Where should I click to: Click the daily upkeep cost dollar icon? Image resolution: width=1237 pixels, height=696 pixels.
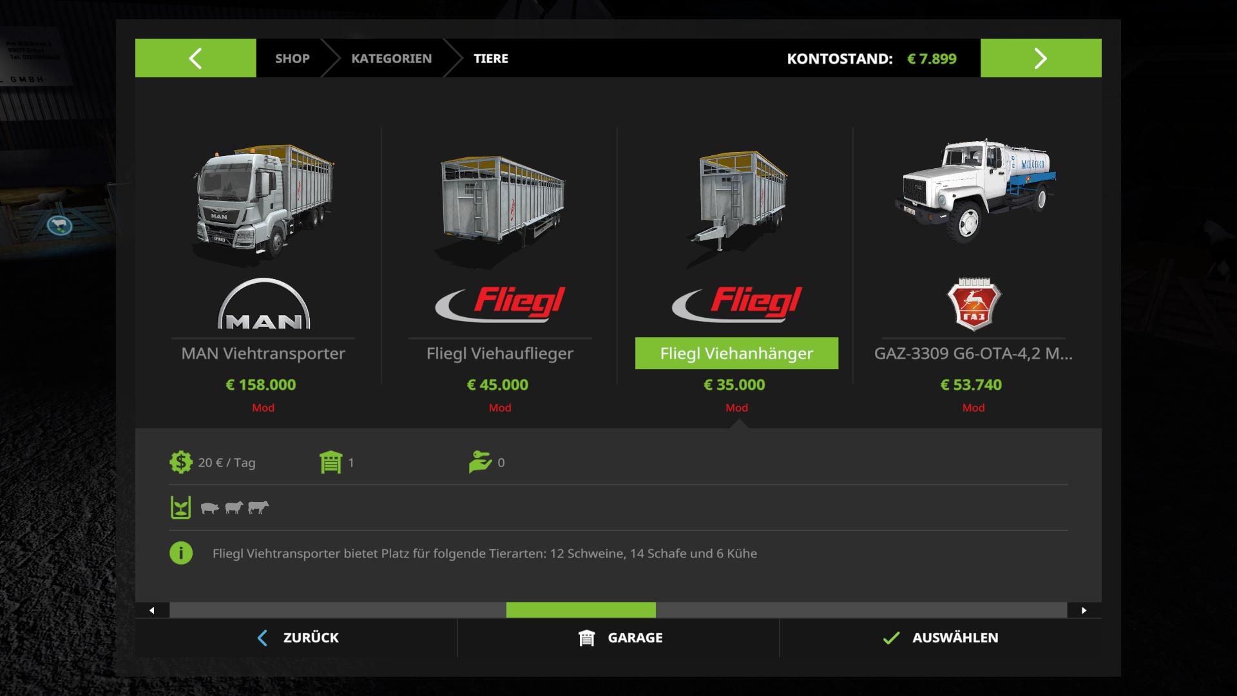(x=180, y=462)
